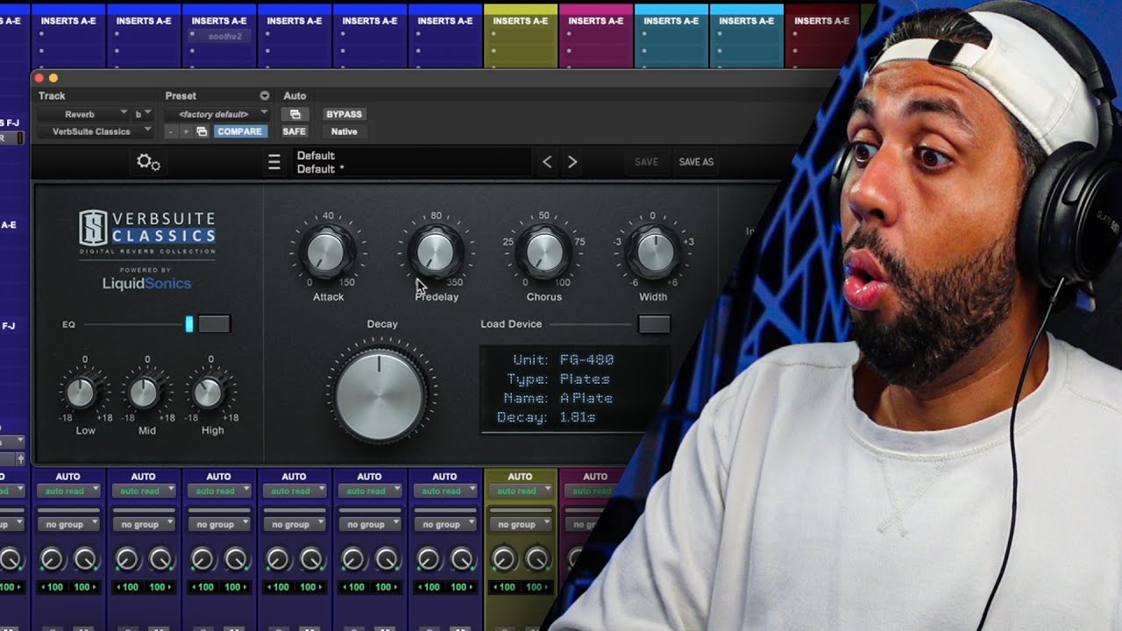Click INSERTS A-E header on dark red strip

click(821, 20)
